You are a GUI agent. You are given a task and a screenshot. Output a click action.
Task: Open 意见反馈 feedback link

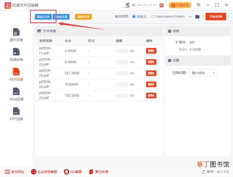(99, 172)
